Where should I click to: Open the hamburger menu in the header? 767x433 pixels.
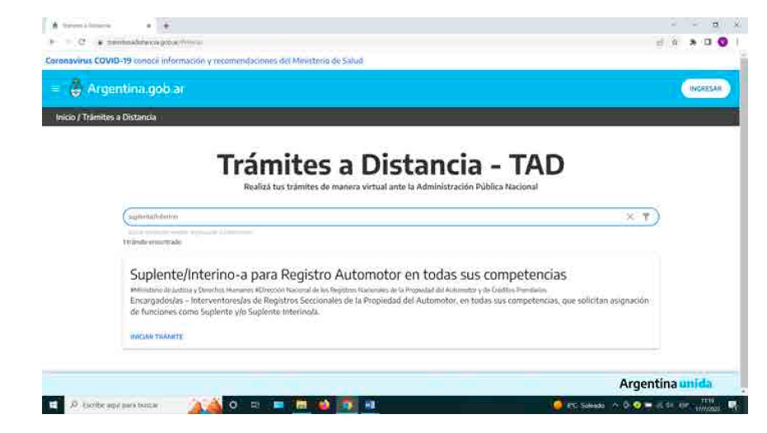click(54, 88)
